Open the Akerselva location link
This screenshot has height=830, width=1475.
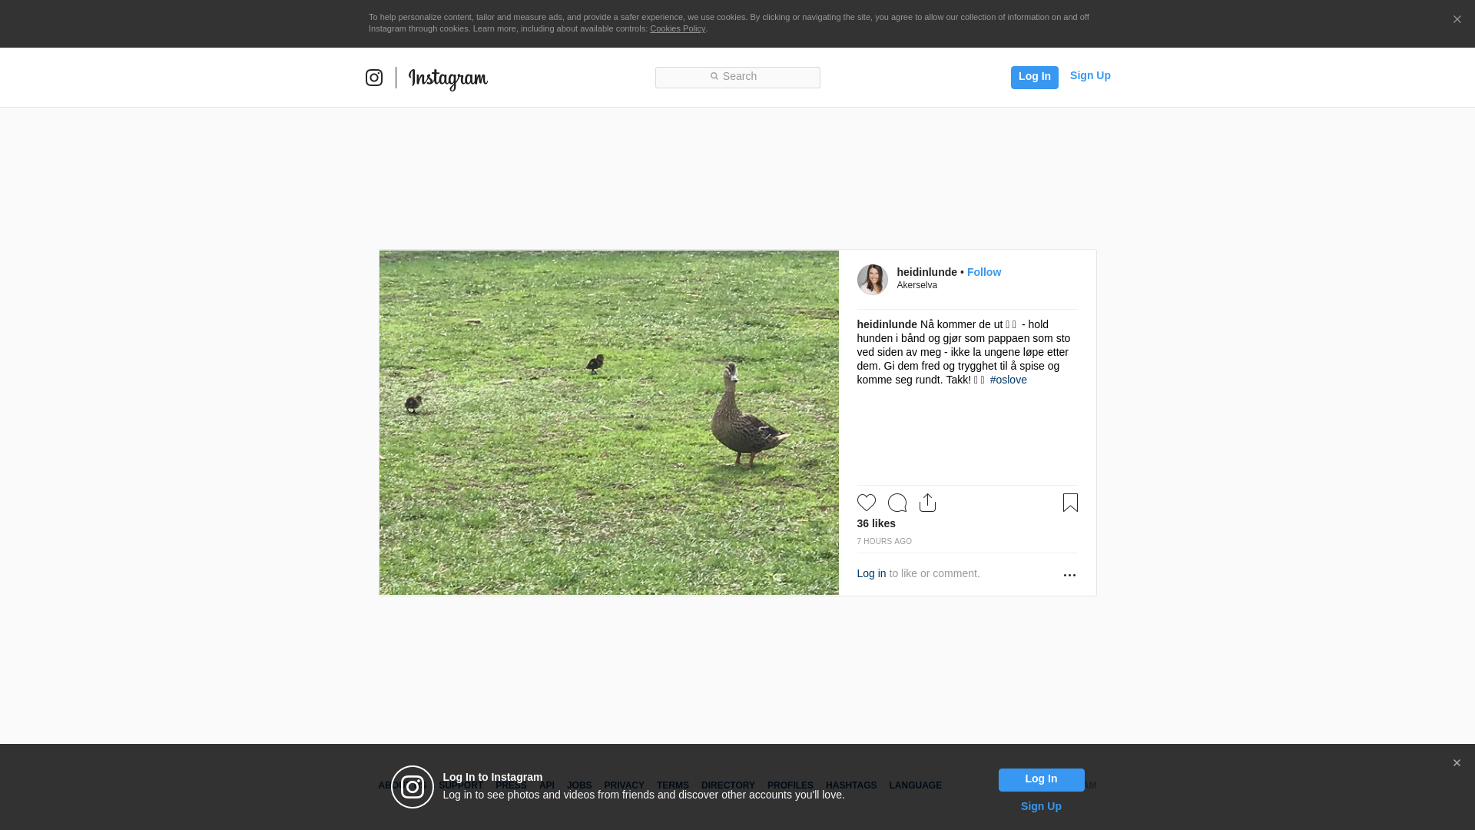point(917,285)
